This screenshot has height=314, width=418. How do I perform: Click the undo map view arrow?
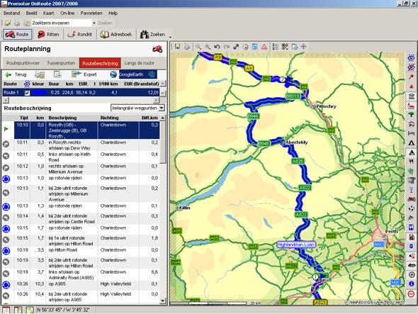(x=217, y=47)
